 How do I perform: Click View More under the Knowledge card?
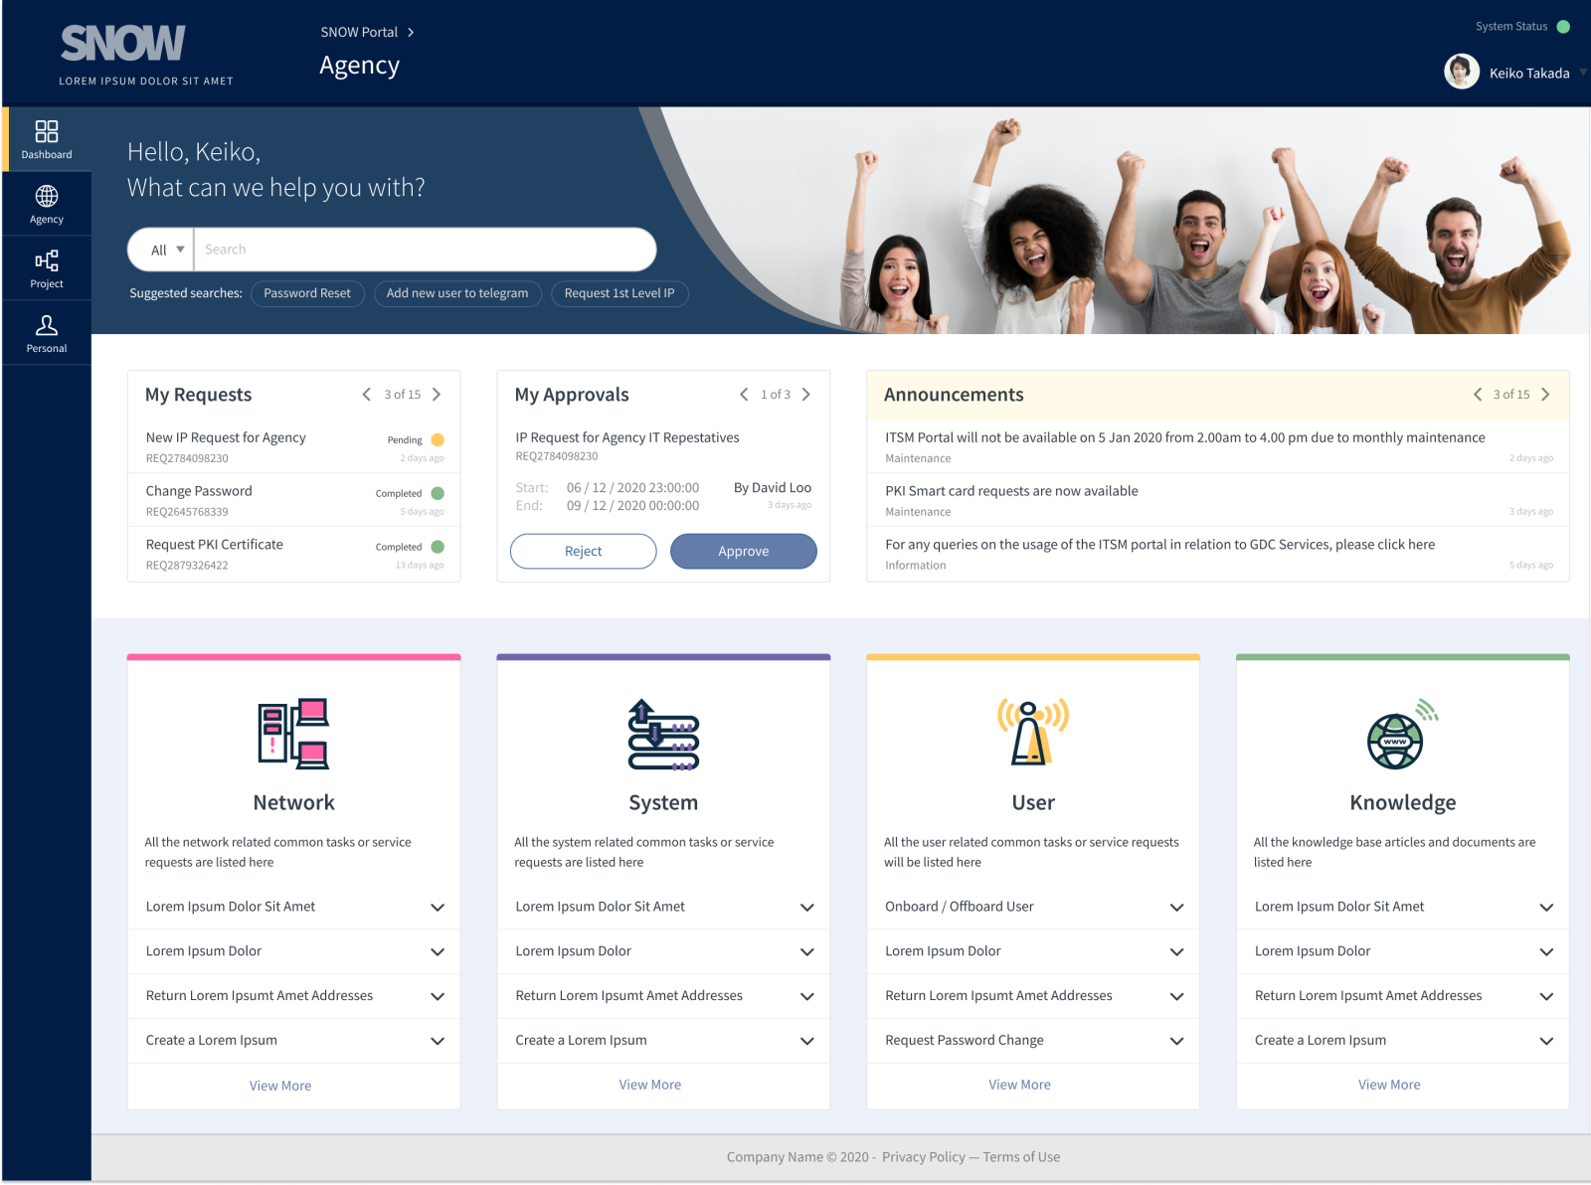pos(1388,1085)
